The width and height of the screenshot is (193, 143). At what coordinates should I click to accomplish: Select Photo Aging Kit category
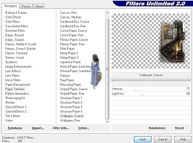[x=15, y=98]
